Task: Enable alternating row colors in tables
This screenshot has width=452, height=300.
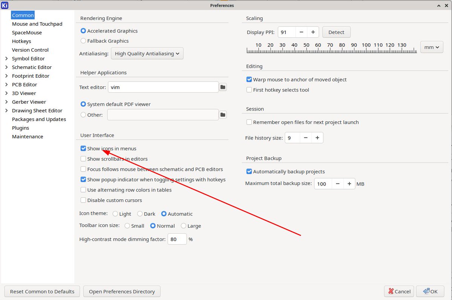Action: point(83,190)
